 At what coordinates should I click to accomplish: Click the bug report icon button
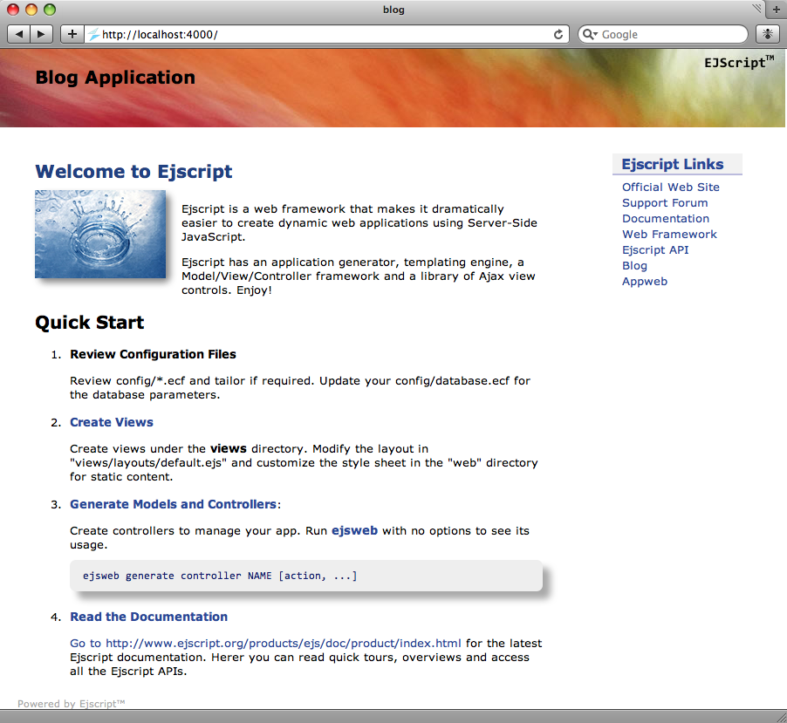(x=768, y=34)
